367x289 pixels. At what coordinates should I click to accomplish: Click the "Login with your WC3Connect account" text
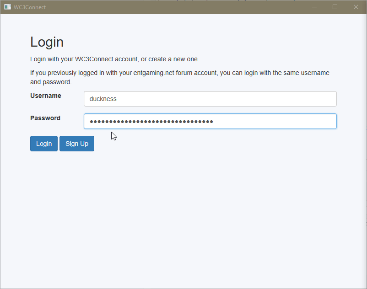click(115, 59)
